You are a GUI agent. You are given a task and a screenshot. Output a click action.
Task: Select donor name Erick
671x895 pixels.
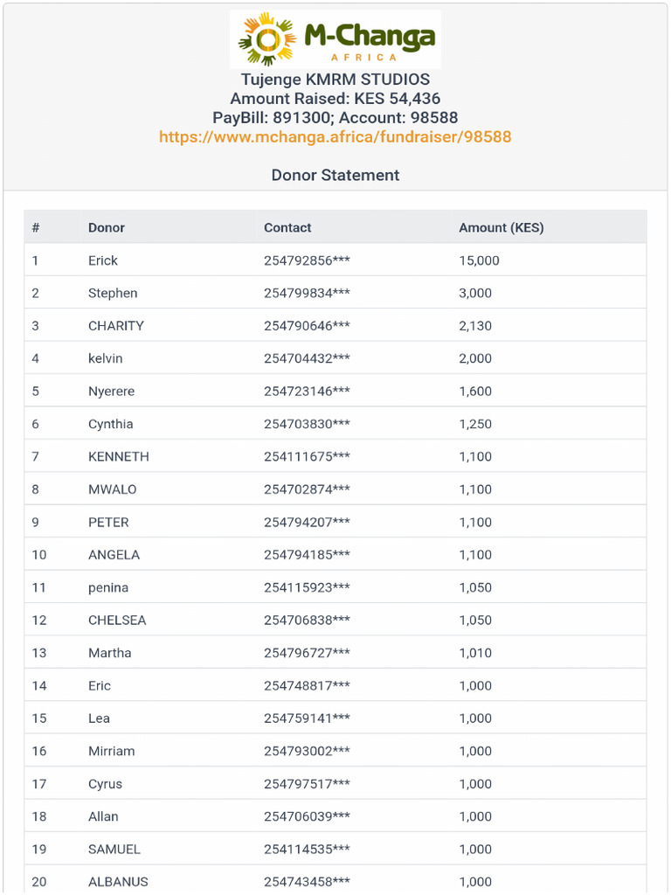(x=103, y=260)
